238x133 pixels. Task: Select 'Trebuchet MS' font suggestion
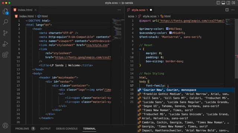point(186,114)
